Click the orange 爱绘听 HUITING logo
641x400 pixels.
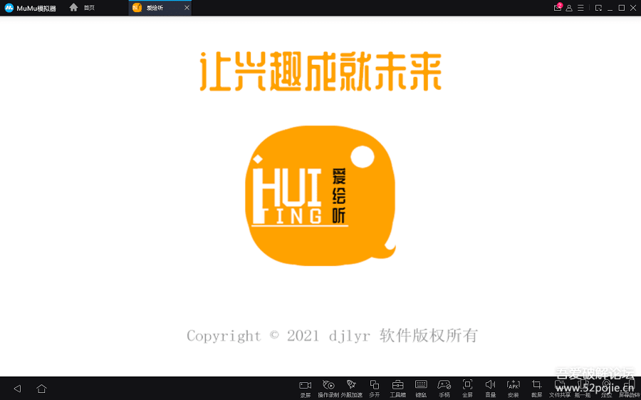pos(320,195)
